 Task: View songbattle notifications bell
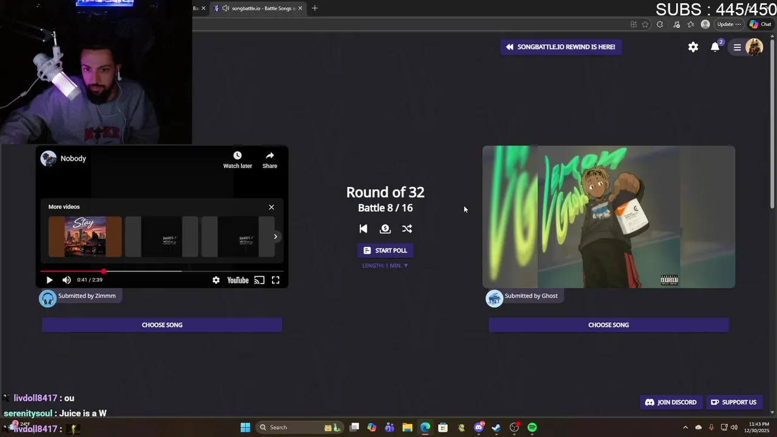(715, 47)
